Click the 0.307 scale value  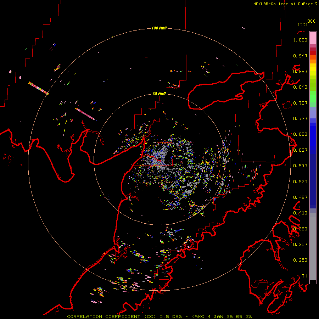pos(300,245)
